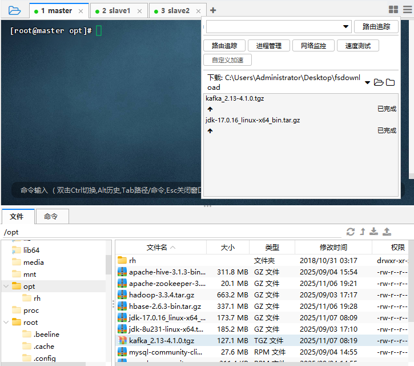This screenshot has height=366, width=414.
Task: Close the slave1 session tab
Action: coord(140,11)
